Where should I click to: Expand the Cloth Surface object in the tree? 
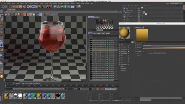[x=123, y=10]
